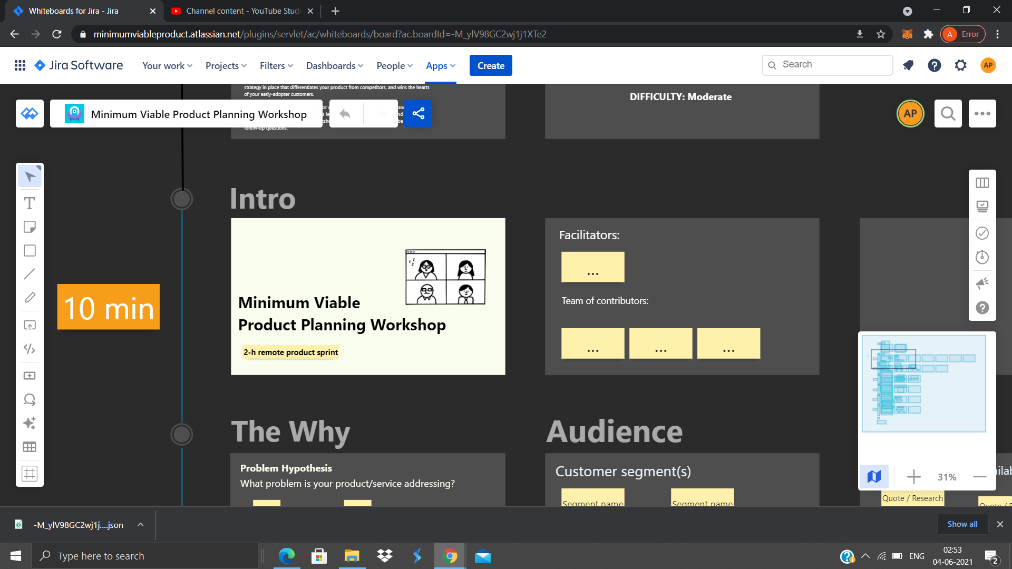Click the zoom in plus control
This screenshot has height=569, width=1012.
(x=913, y=477)
